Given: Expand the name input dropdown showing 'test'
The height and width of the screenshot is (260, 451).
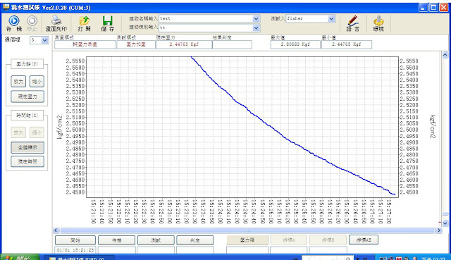Looking at the screenshot, I should click(x=256, y=19).
